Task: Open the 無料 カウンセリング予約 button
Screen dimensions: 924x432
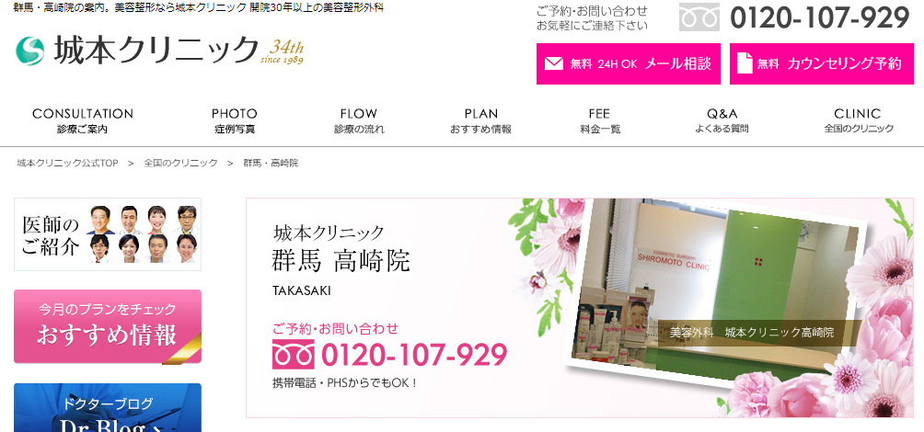Action: tap(822, 63)
